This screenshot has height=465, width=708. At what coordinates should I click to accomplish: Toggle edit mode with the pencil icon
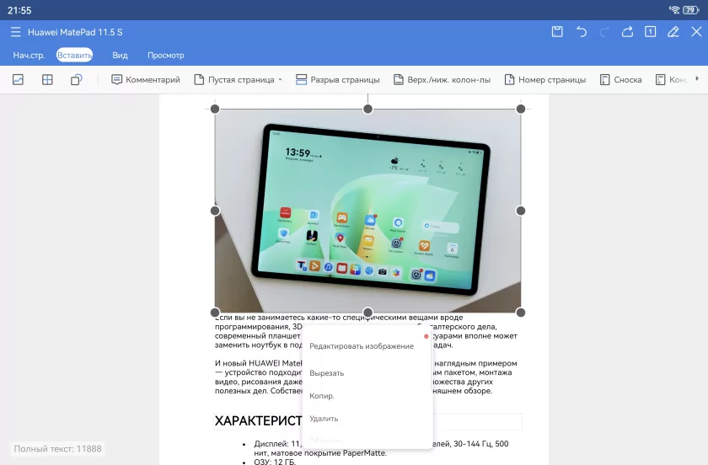[x=673, y=32]
